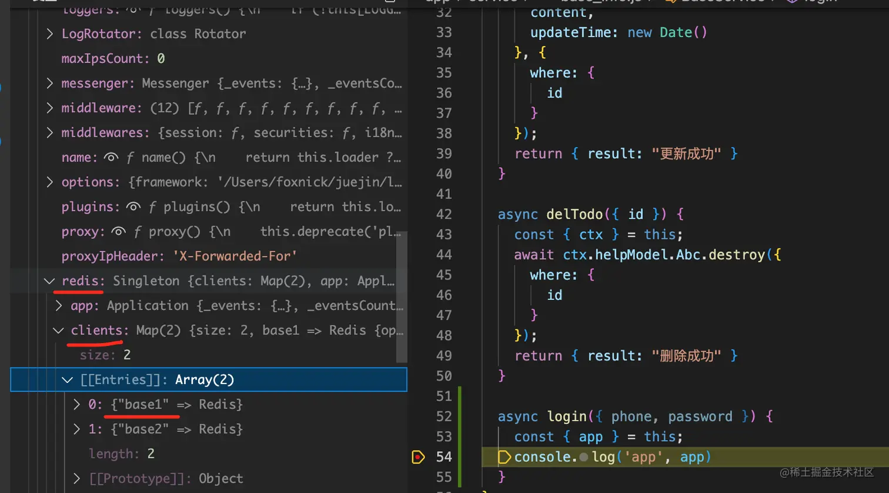Select the proxyIpHeader 'X-Forwarded-For' row
Screen dimensions: 889x493
[x=209, y=257]
